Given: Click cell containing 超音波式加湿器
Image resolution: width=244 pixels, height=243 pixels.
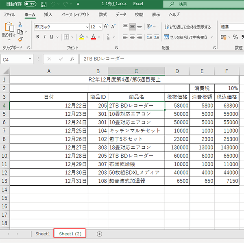Looking at the screenshot, I should pyautogui.click(x=136, y=181).
